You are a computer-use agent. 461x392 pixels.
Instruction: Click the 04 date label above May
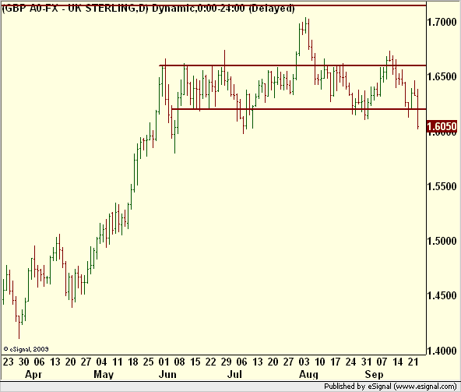click(x=102, y=362)
